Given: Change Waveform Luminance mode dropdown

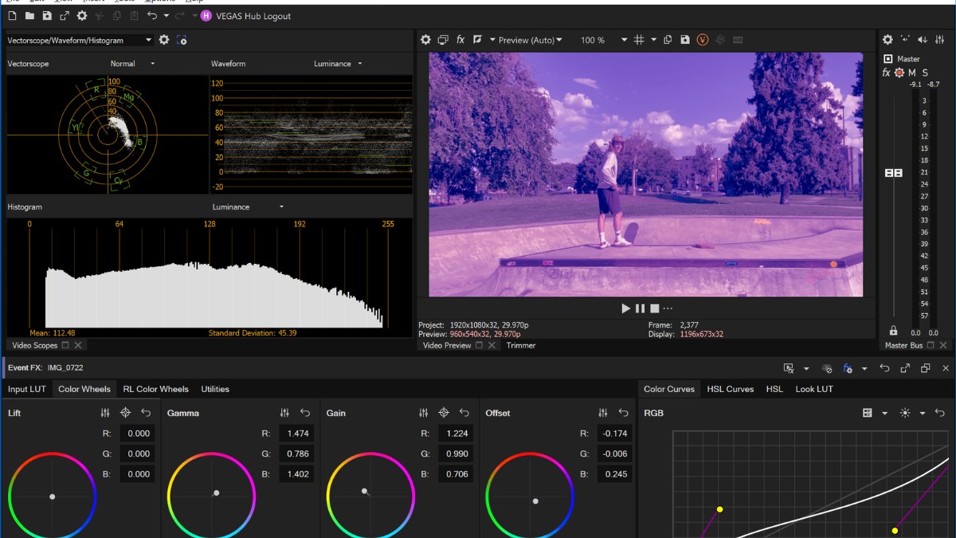Looking at the screenshot, I should click(338, 64).
